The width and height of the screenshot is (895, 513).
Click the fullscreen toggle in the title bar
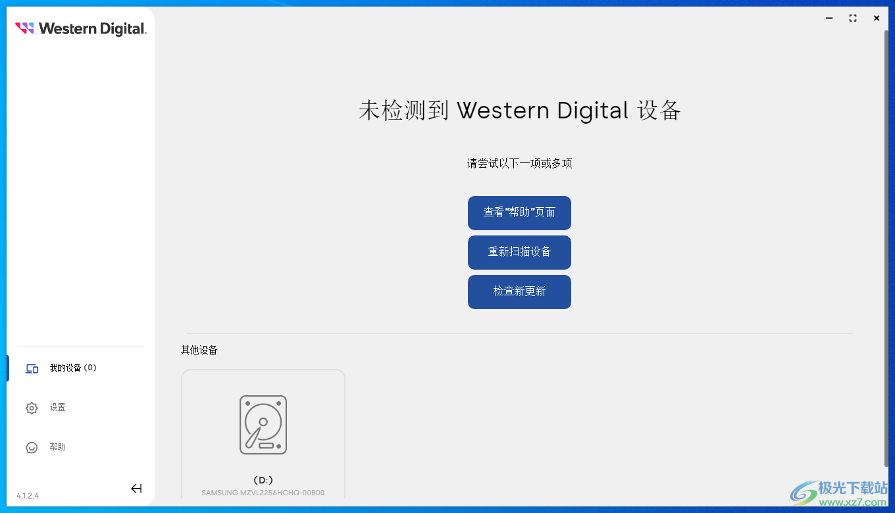click(x=852, y=18)
